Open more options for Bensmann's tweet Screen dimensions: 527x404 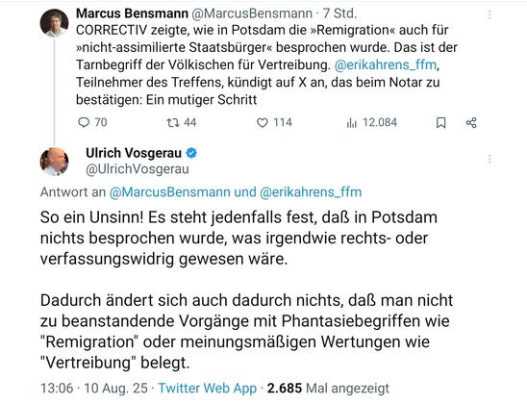click(x=489, y=14)
